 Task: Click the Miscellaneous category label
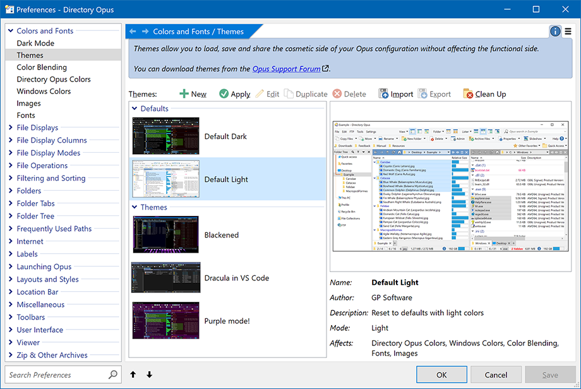41,304
